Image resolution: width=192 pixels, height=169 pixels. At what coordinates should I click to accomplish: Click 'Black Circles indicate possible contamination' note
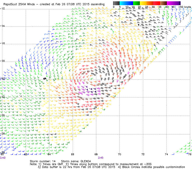tap(154, 167)
